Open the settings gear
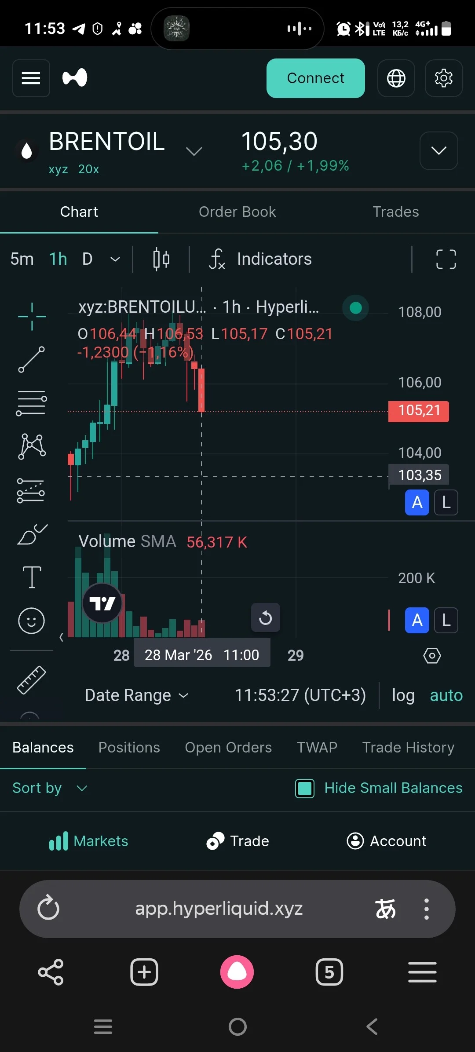 pyautogui.click(x=444, y=78)
